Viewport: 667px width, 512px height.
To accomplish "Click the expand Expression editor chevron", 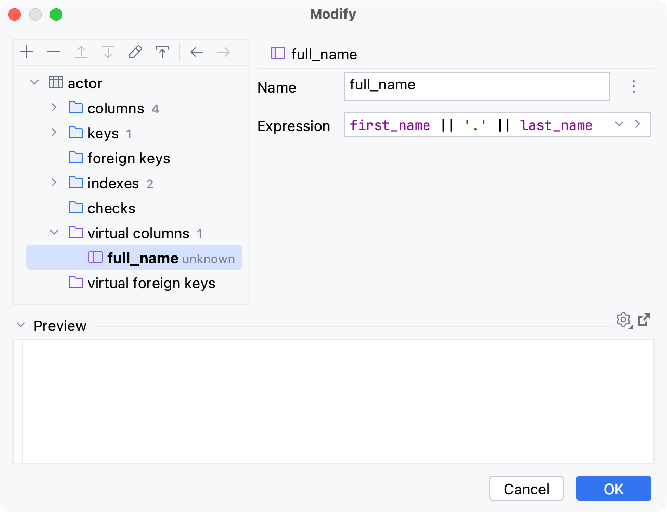I will click(x=638, y=124).
